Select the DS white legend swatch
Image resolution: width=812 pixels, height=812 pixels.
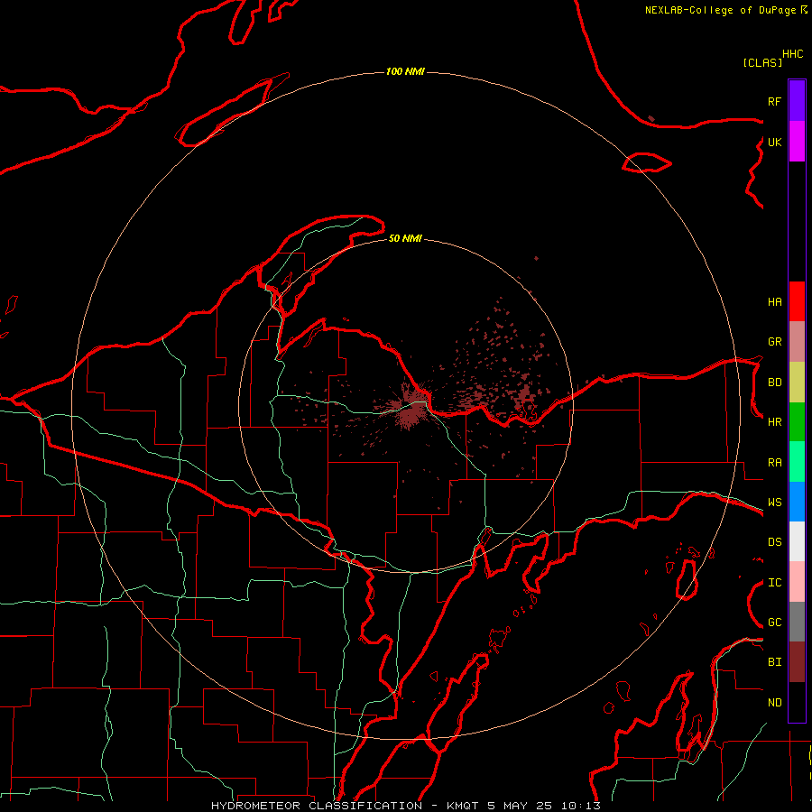pos(797,541)
